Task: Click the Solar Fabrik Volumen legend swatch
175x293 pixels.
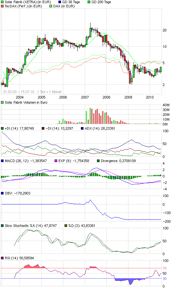Action: [x=2, y=102]
